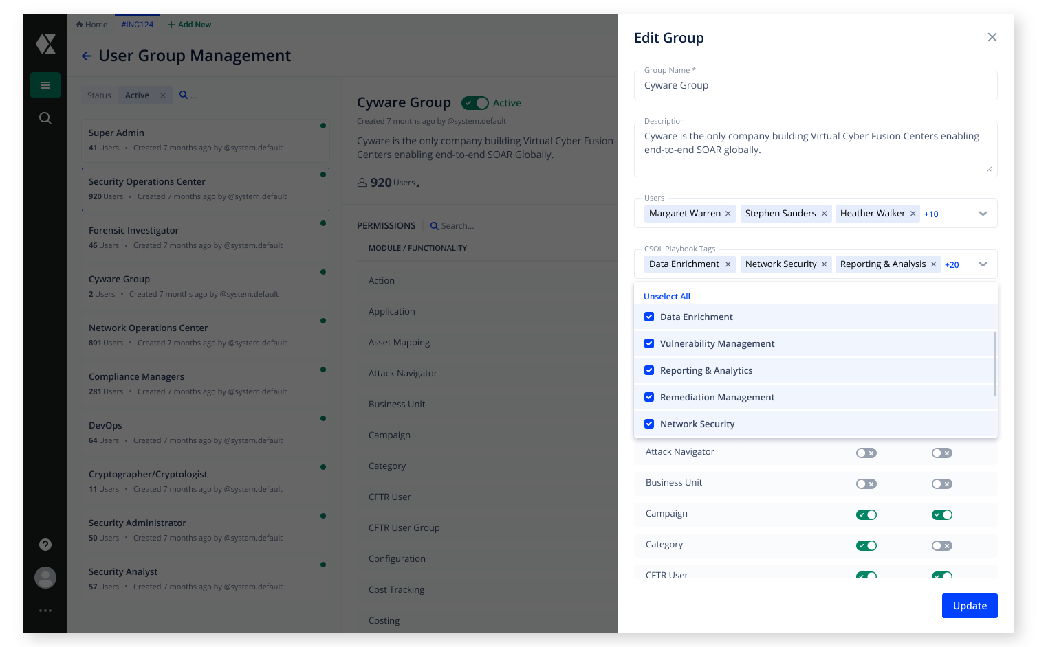Click the Cyware logo in the sidebar

pyautogui.click(x=45, y=44)
